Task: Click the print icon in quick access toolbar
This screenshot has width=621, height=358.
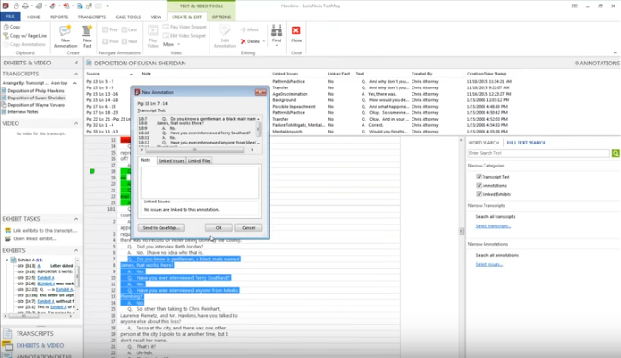Action: click(25, 6)
